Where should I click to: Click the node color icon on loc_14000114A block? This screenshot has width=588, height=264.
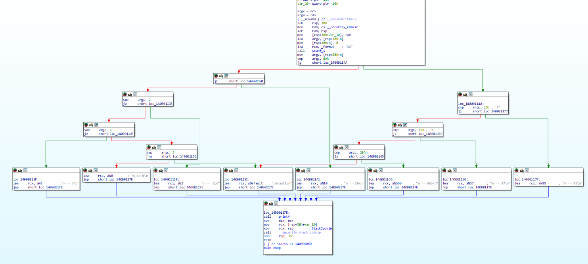460,95
